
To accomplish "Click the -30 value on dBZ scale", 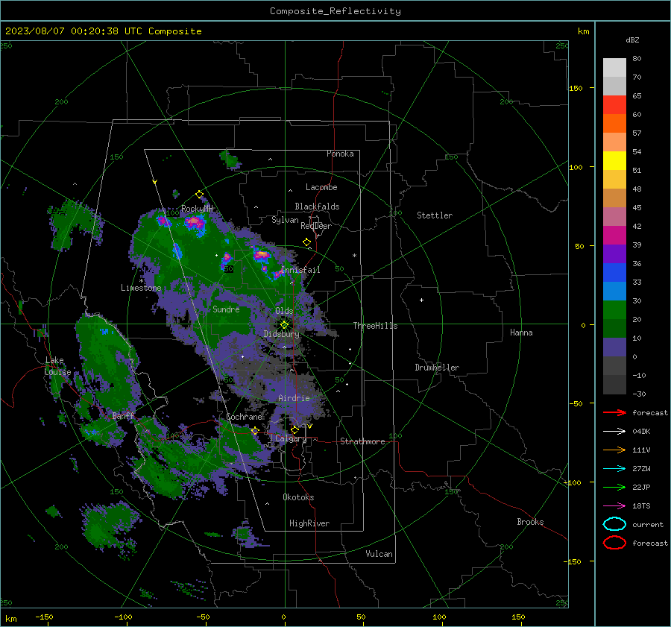I will [x=639, y=394].
